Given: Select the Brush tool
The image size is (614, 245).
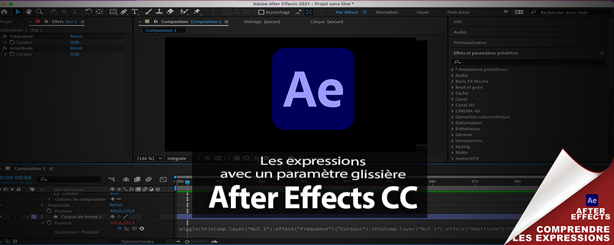Looking at the screenshot, I should tap(149, 12).
